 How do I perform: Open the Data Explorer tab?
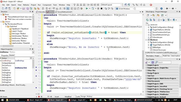pos(175,56)
